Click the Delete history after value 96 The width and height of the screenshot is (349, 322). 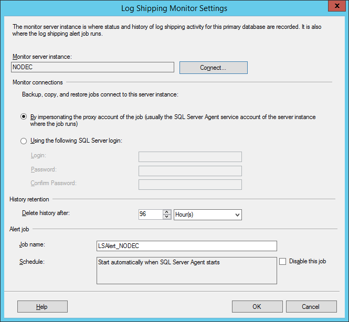coord(151,214)
